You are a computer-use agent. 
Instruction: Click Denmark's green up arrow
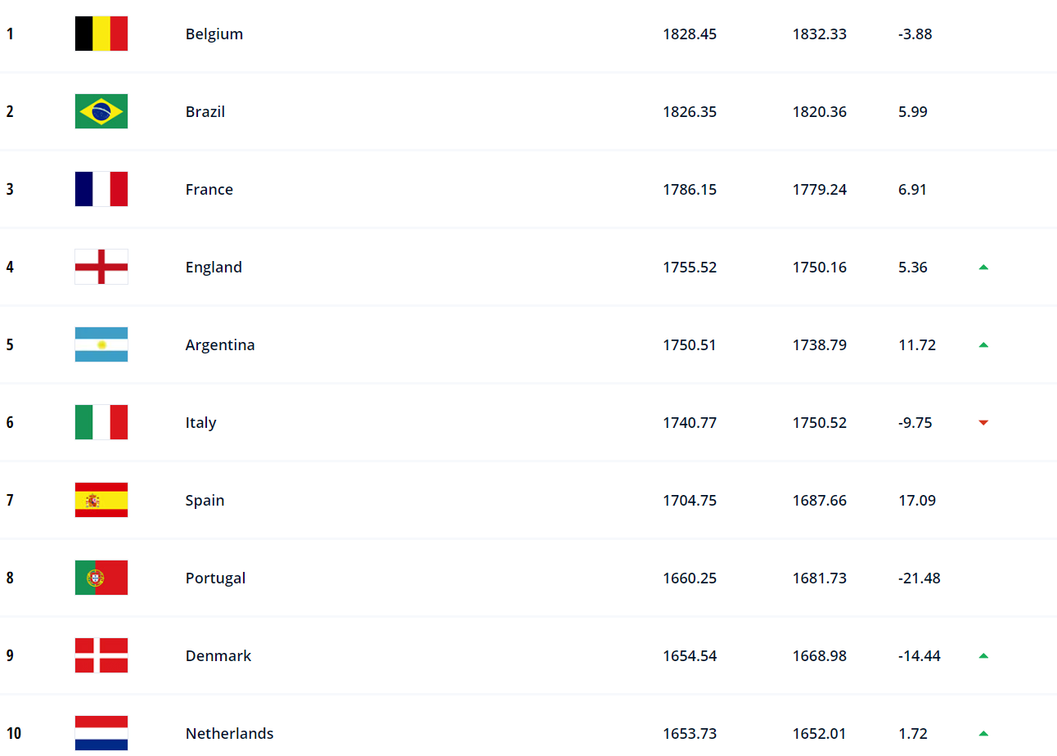click(x=983, y=655)
